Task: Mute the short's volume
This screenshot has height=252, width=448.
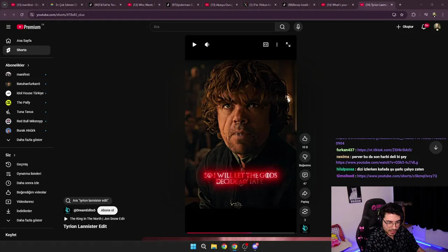Action: 207,45
